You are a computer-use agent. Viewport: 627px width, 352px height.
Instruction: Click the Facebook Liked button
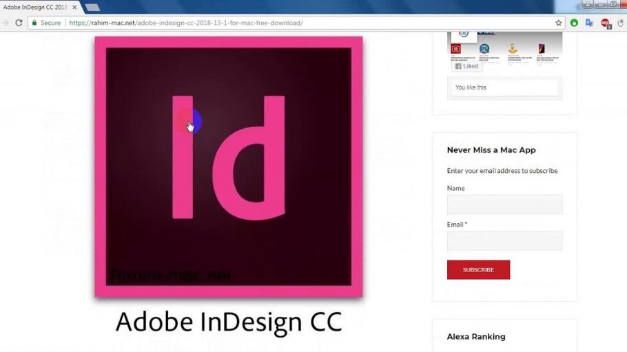(466, 66)
